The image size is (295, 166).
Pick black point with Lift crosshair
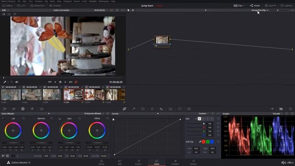(x=3, y=119)
